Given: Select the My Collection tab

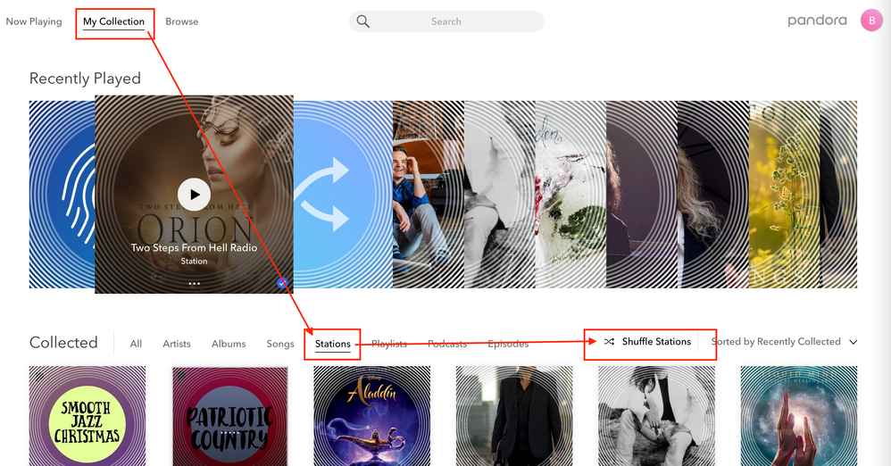Looking at the screenshot, I should [113, 21].
